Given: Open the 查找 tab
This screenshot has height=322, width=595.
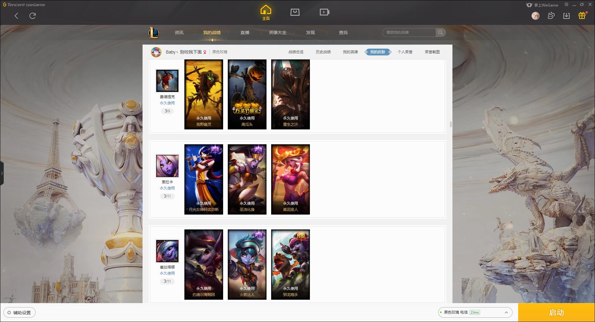Looking at the screenshot, I should pos(343,33).
